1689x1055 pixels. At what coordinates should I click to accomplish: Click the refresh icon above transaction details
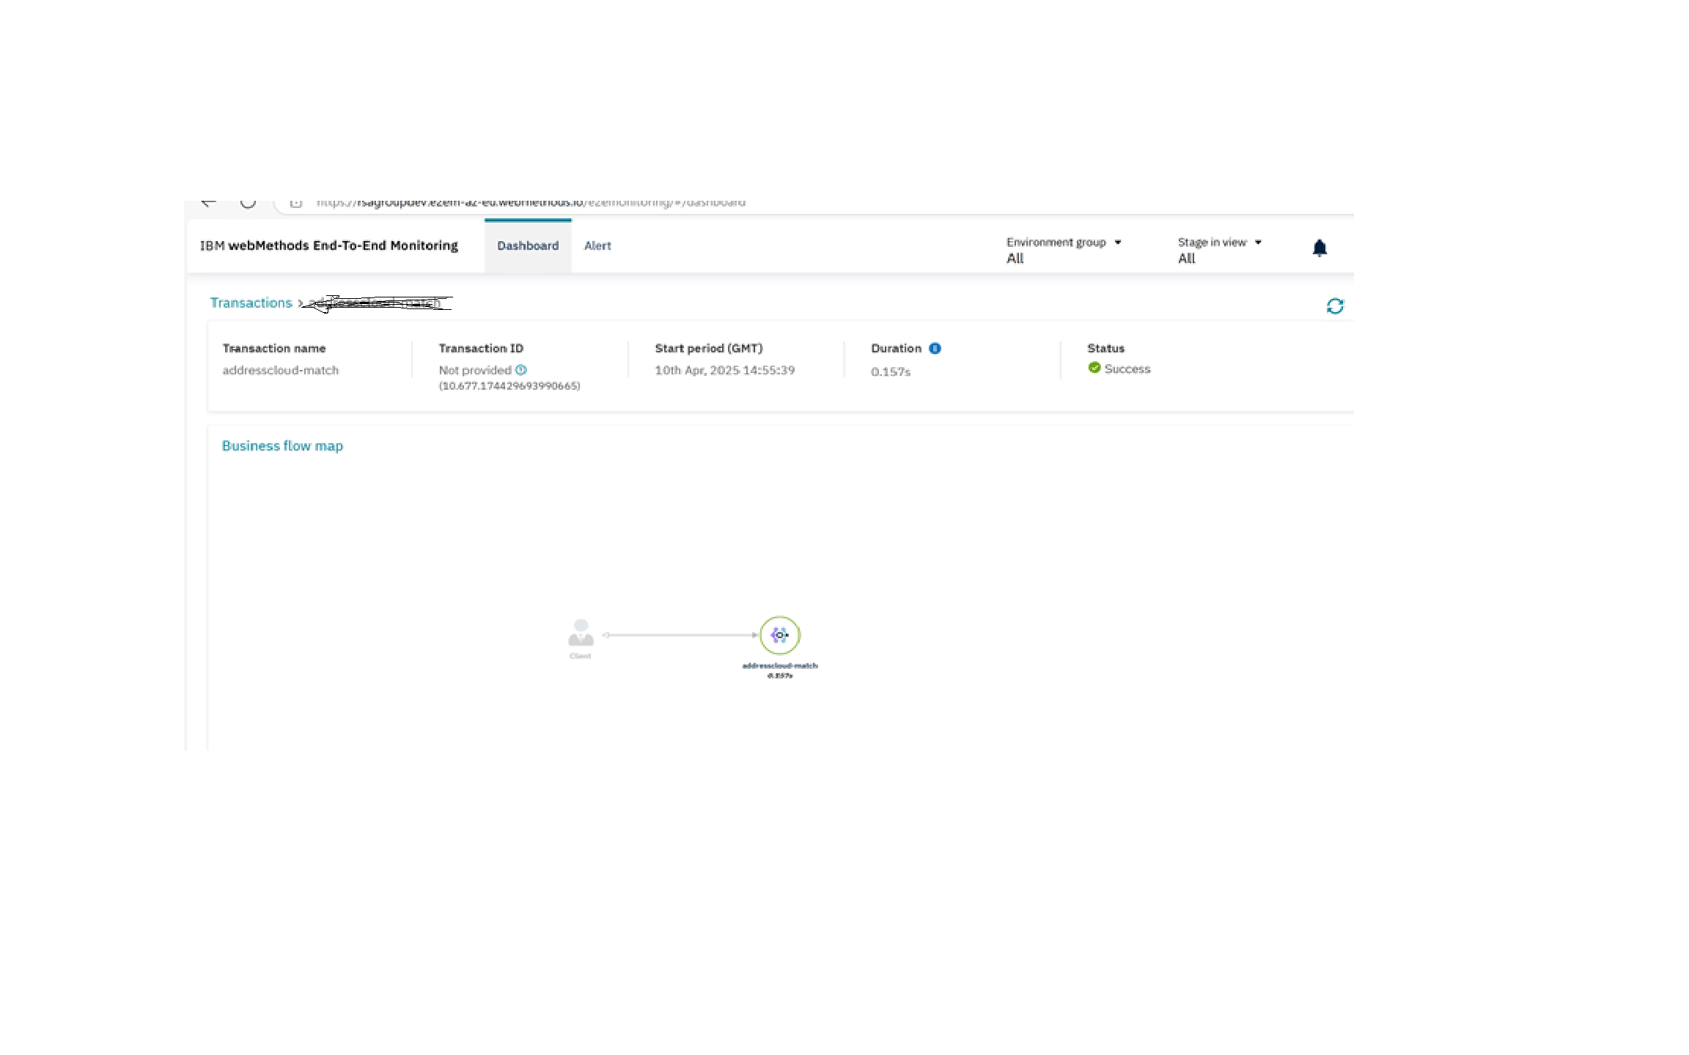coord(1335,306)
